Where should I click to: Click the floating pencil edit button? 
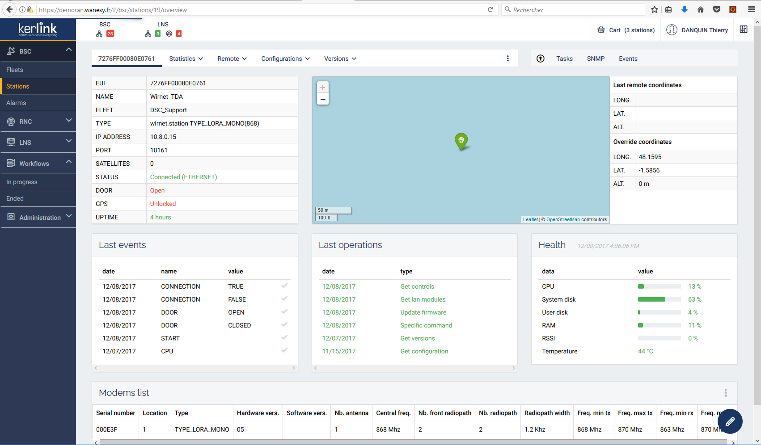coord(730,421)
